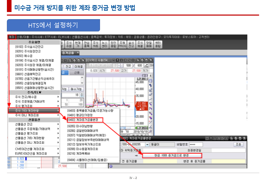This screenshot has height=184, width=266.
Task: Toggle the 60 period button above chart
Action: click(105, 65)
